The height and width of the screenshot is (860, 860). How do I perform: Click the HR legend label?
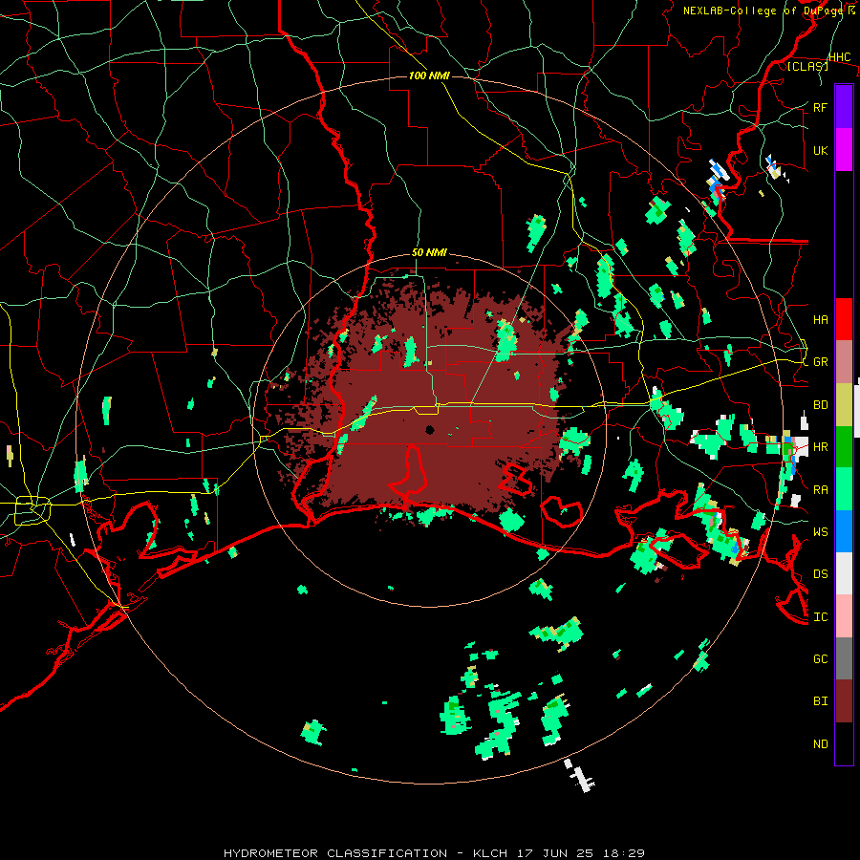(820, 447)
